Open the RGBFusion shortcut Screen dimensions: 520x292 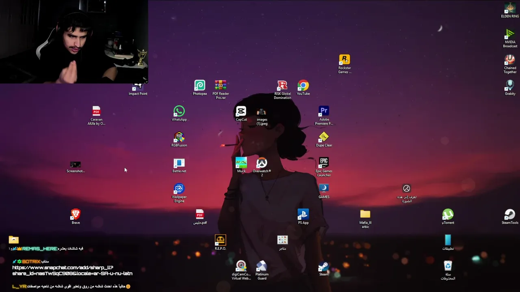pos(179,139)
